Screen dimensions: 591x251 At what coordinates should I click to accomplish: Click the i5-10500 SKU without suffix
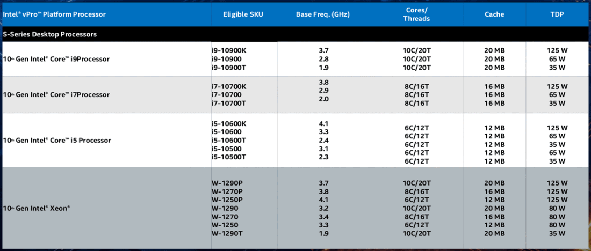tap(226, 149)
